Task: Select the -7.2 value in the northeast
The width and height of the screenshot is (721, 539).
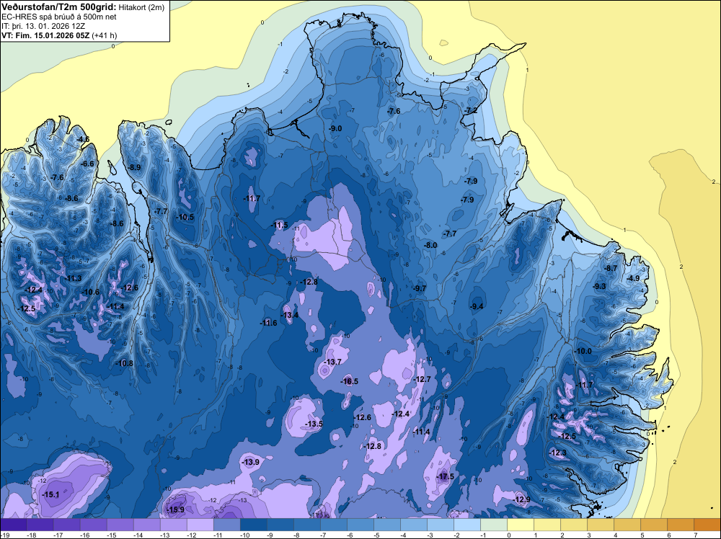Action: coord(471,111)
